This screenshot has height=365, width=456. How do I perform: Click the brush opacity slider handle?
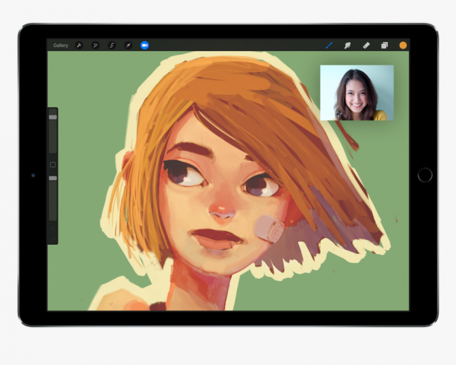pyautogui.click(x=52, y=178)
